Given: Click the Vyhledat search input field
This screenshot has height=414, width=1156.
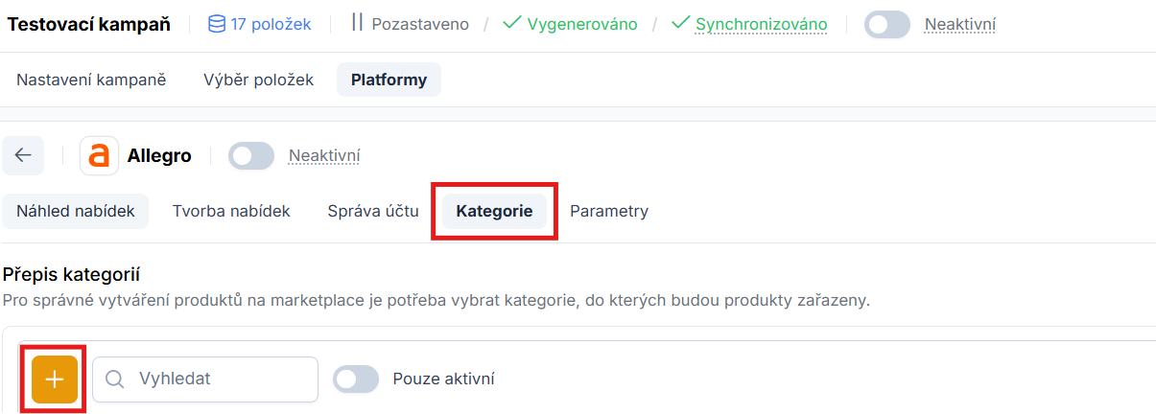Looking at the screenshot, I should (221, 379).
